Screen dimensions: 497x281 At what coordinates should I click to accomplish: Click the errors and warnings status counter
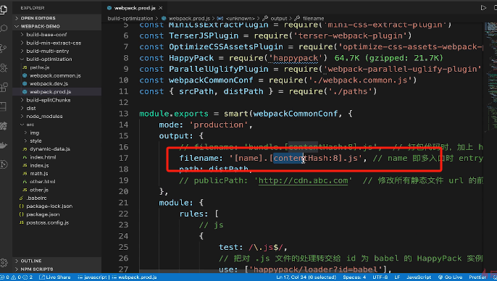point(17,277)
